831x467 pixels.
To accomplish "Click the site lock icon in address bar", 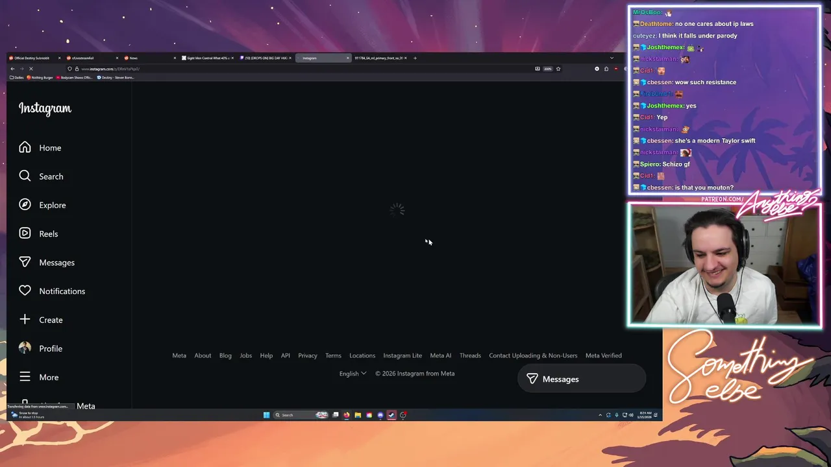I will click(77, 69).
